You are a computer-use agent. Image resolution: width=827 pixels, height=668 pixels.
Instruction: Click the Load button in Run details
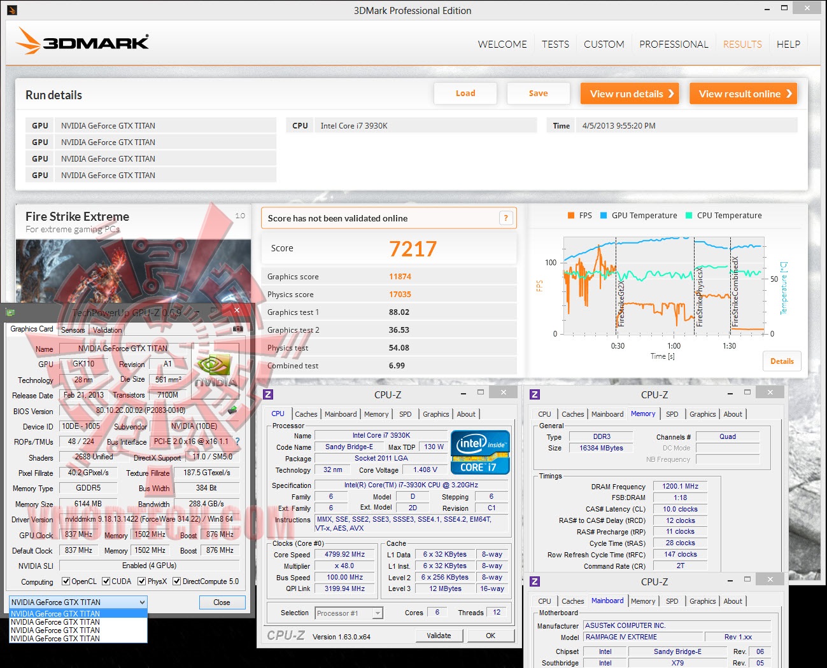[465, 93]
